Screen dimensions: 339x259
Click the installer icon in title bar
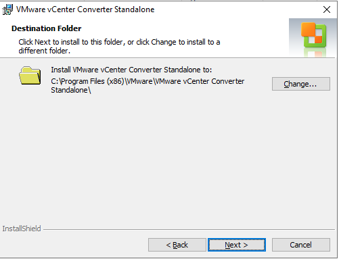point(7,9)
